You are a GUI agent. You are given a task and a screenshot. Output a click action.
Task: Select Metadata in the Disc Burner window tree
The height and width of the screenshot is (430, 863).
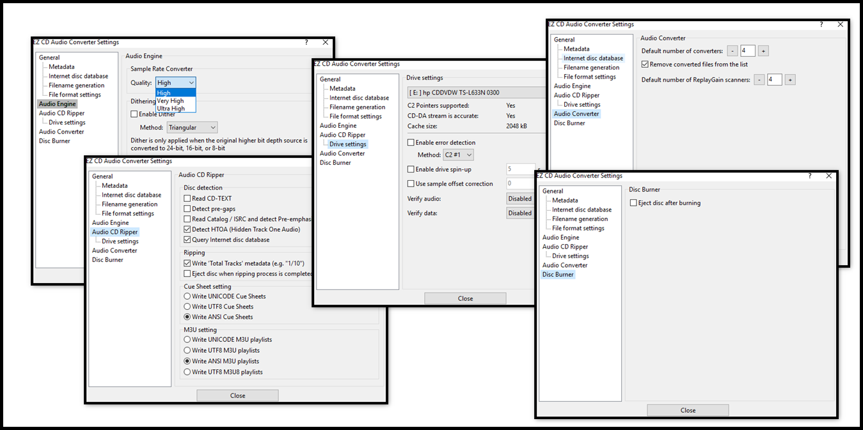click(x=565, y=200)
